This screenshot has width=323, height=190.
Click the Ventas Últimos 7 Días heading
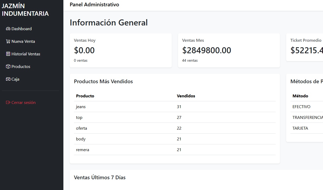[100, 178]
